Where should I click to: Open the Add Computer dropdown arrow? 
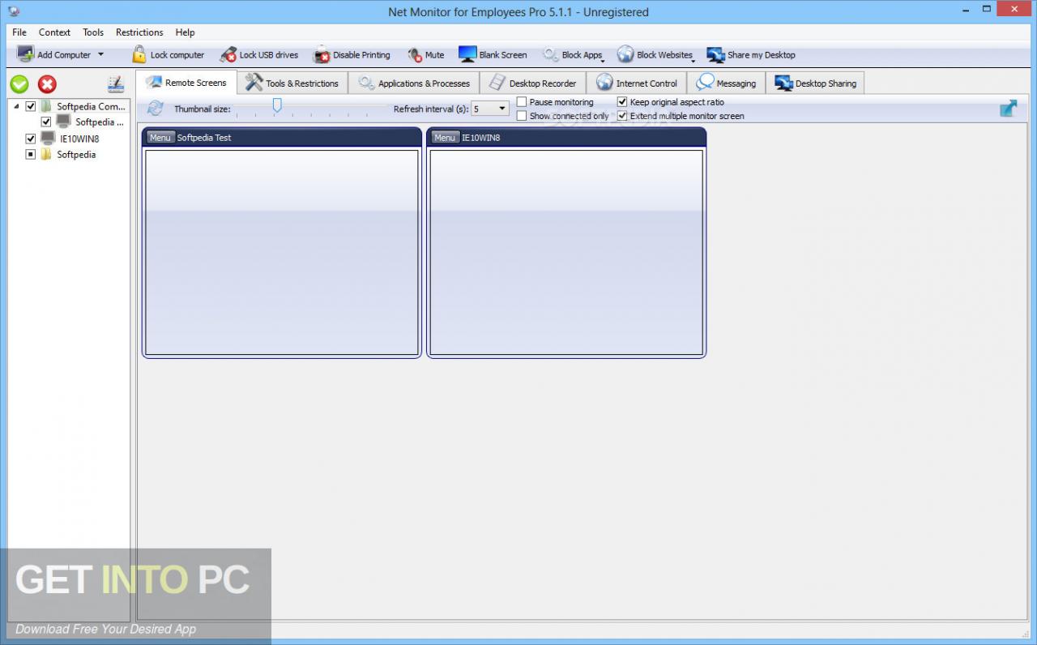(x=100, y=54)
